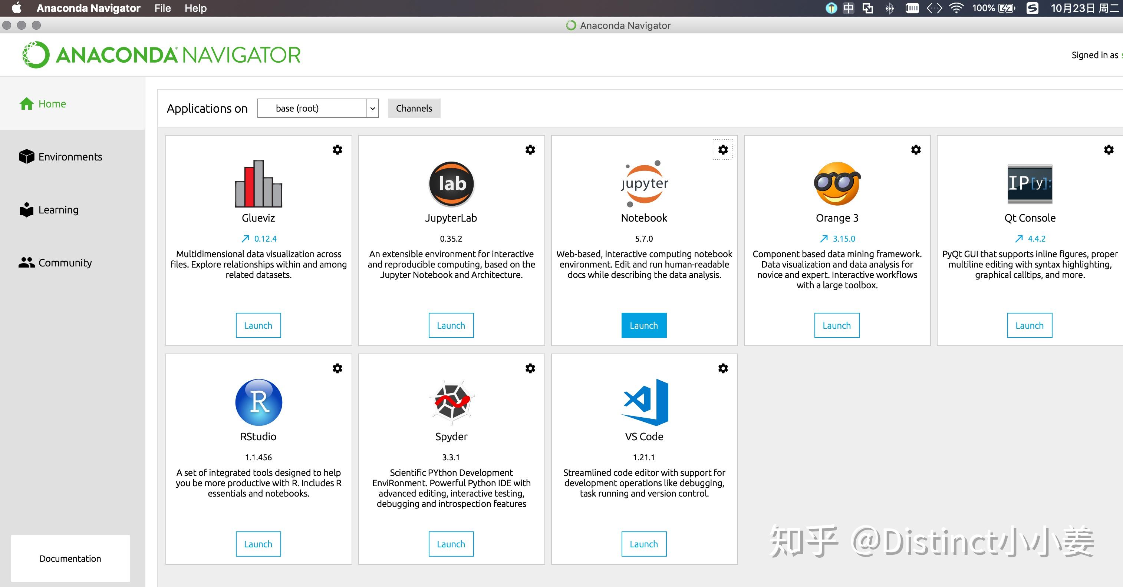This screenshot has height=587, width=1123.
Task: Launch the Jupyter Notebook
Action: tap(644, 325)
